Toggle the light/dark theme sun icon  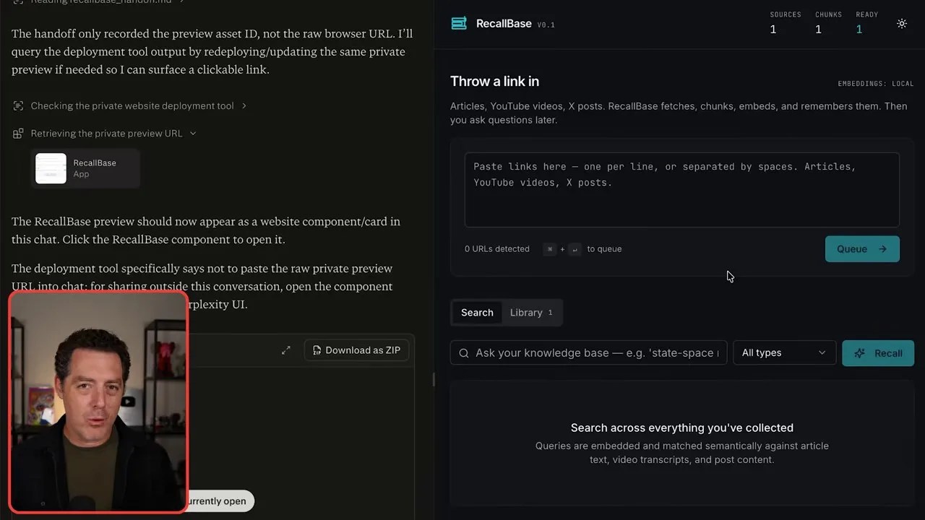click(902, 24)
